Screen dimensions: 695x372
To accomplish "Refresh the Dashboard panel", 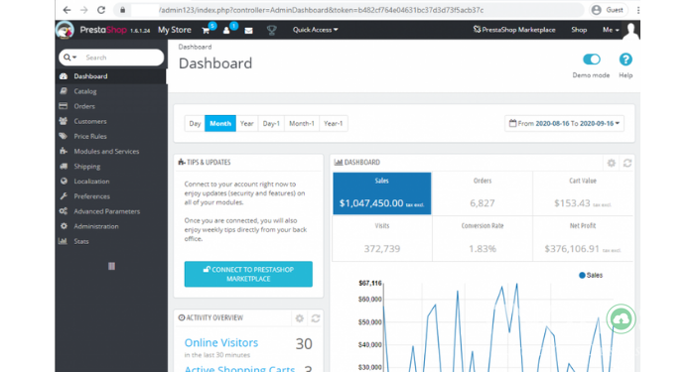I will point(627,163).
